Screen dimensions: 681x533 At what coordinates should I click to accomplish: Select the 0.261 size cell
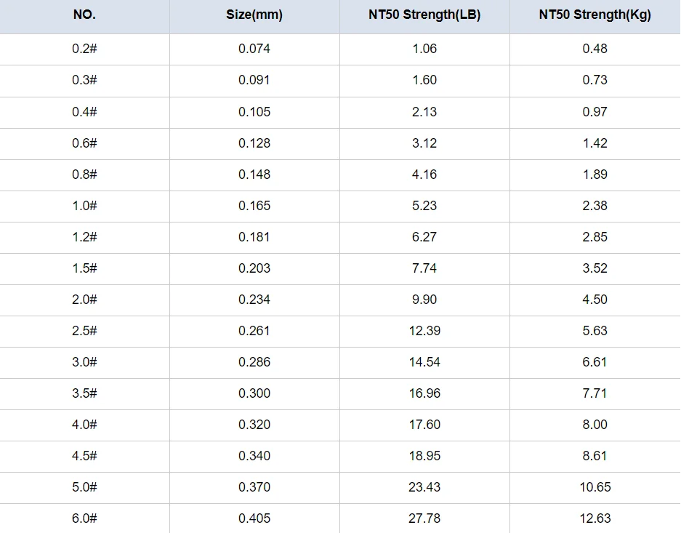pos(254,331)
